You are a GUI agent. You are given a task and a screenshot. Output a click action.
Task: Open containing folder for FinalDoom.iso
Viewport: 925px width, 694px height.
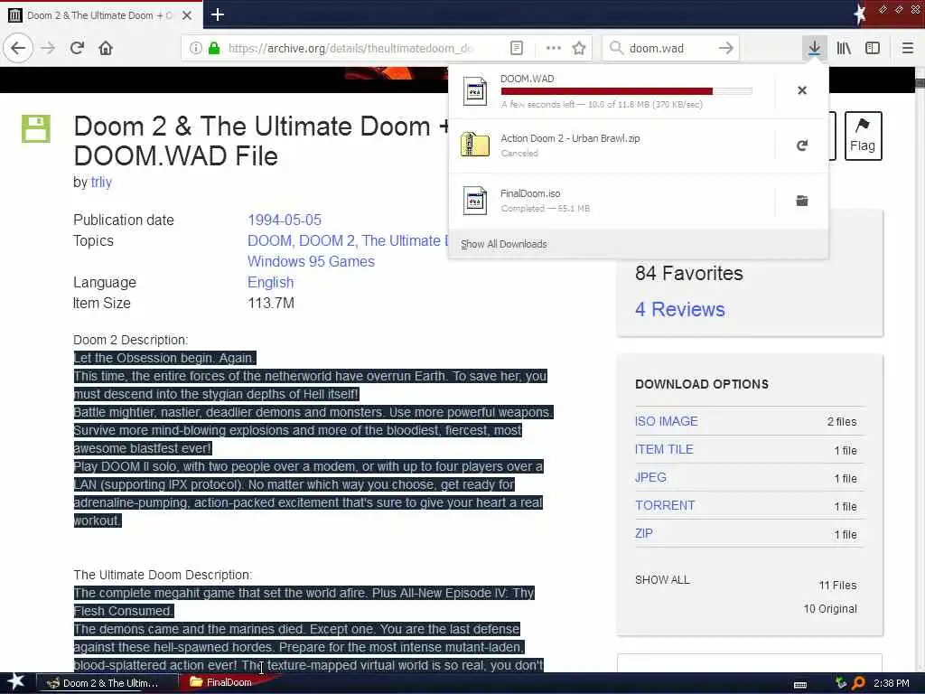[802, 201]
